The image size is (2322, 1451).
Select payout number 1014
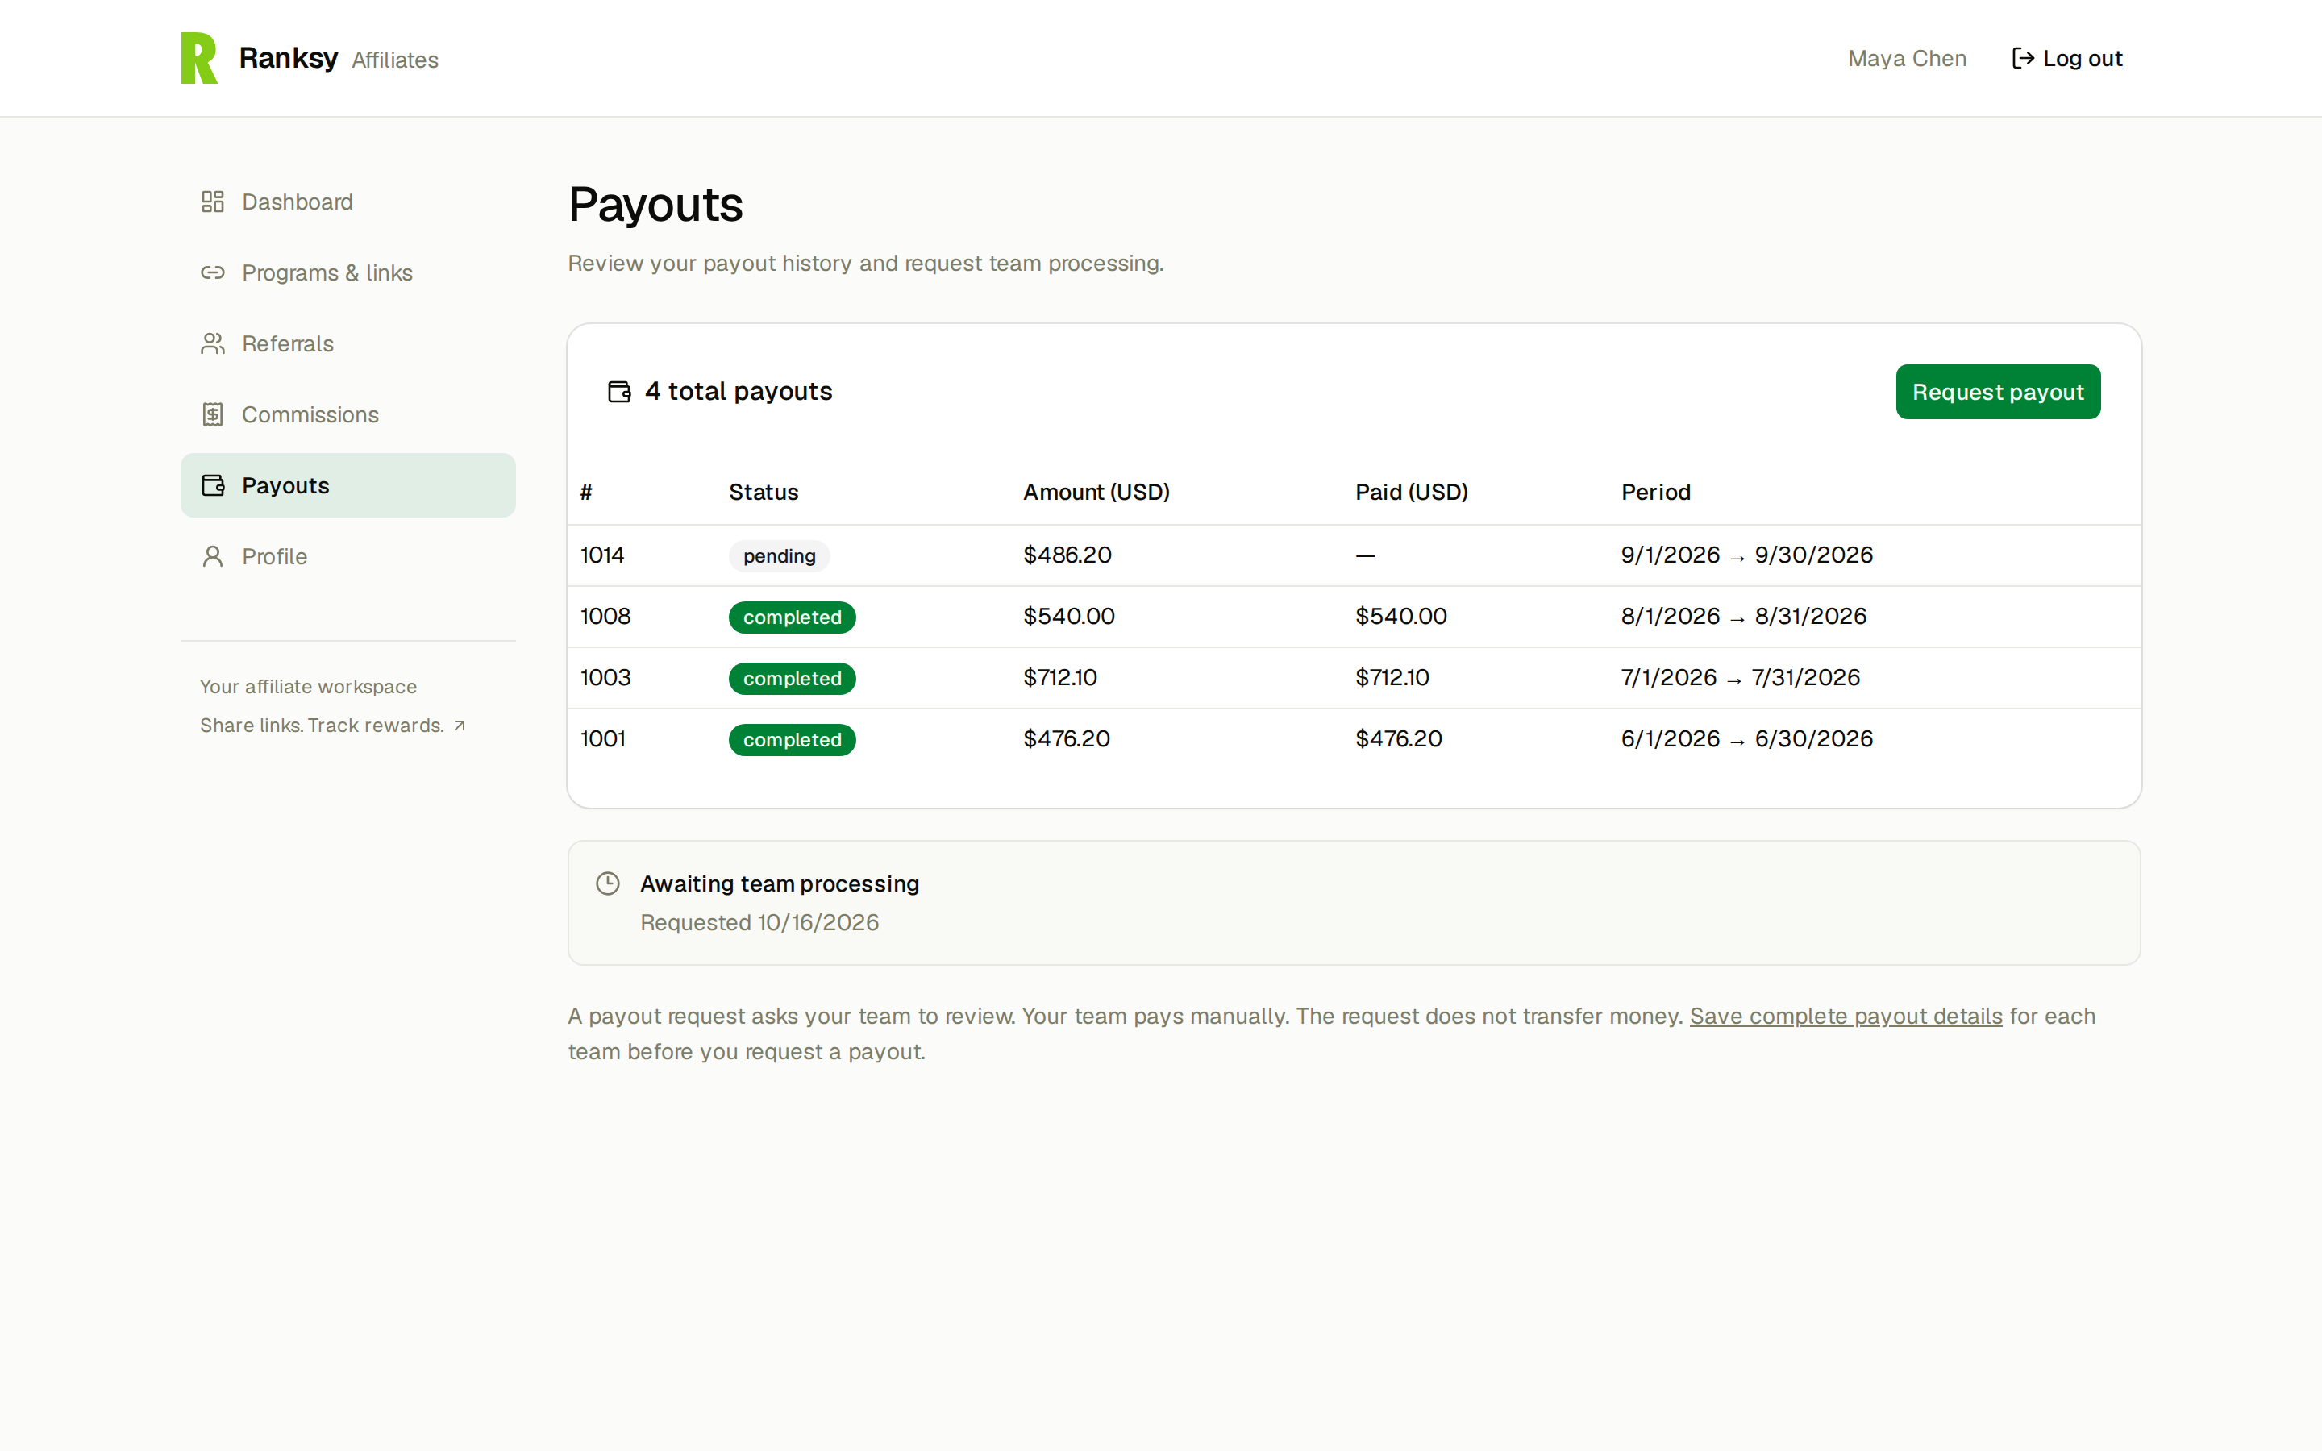coord(602,555)
